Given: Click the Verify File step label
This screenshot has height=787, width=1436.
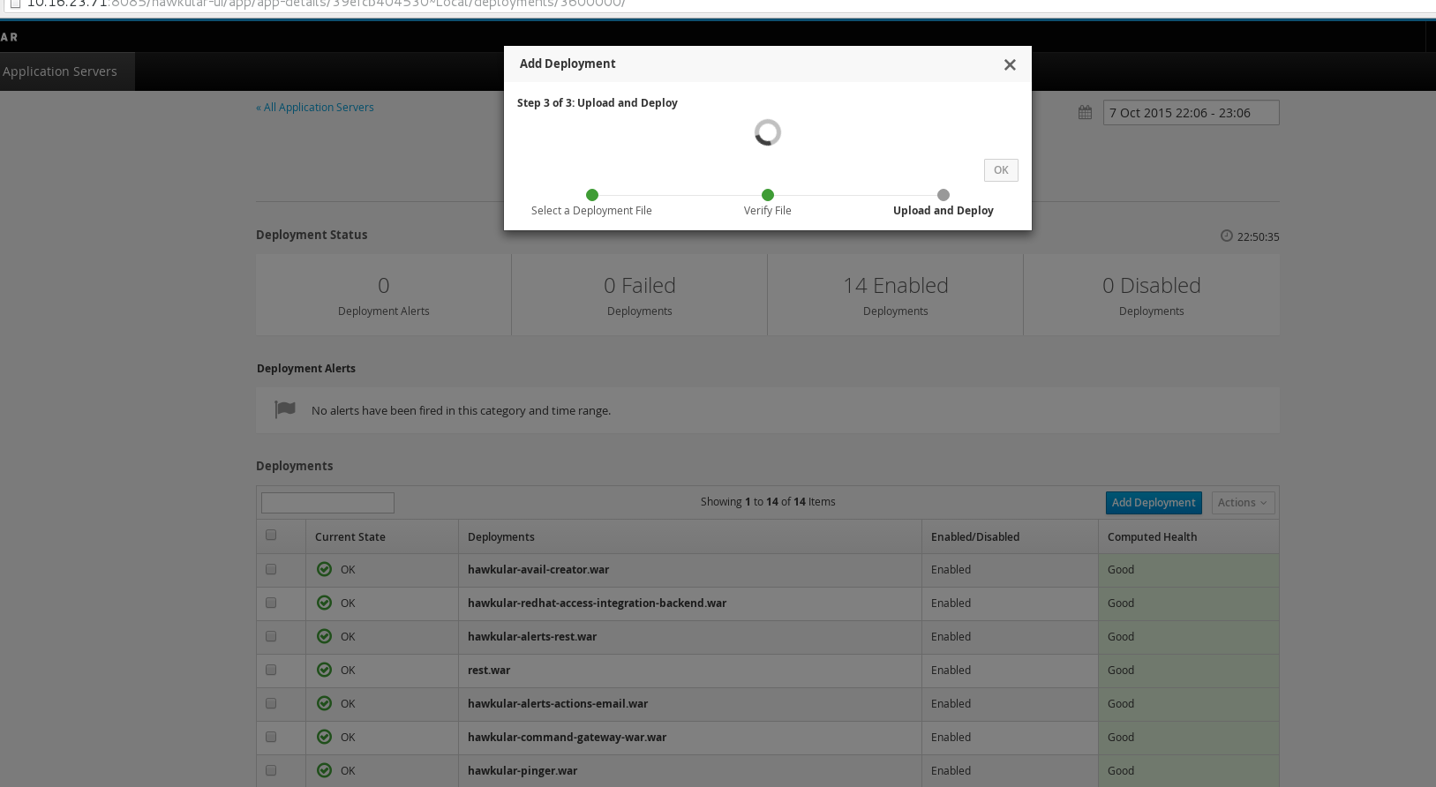Looking at the screenshot, I should [768, 211].
